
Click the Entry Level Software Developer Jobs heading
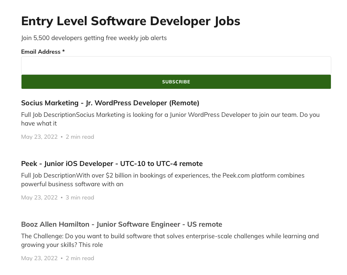[131, 21]
